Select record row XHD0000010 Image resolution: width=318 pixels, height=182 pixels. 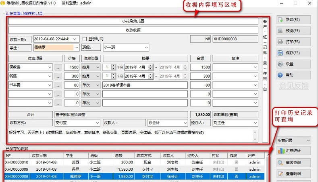(x=134, y=162)
